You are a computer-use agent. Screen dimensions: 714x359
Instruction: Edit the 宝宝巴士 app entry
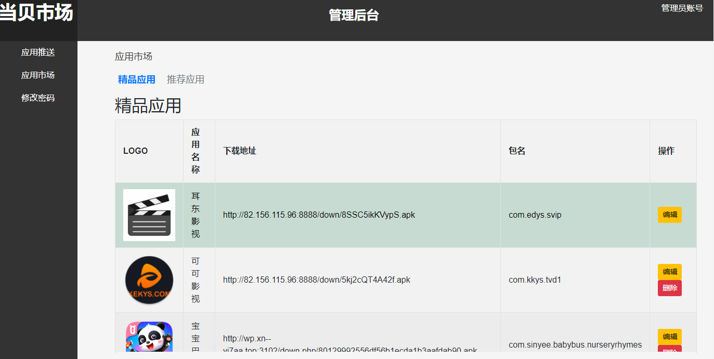(669, 337)
